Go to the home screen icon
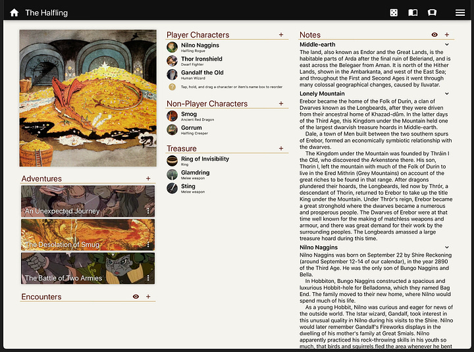The height and width of the screenshot is (352, 474). (x=14, y=13)
